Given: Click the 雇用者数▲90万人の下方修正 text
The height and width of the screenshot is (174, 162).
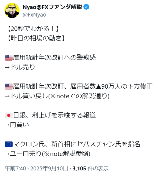Looking at the screenshot, I should click(112, 86).
